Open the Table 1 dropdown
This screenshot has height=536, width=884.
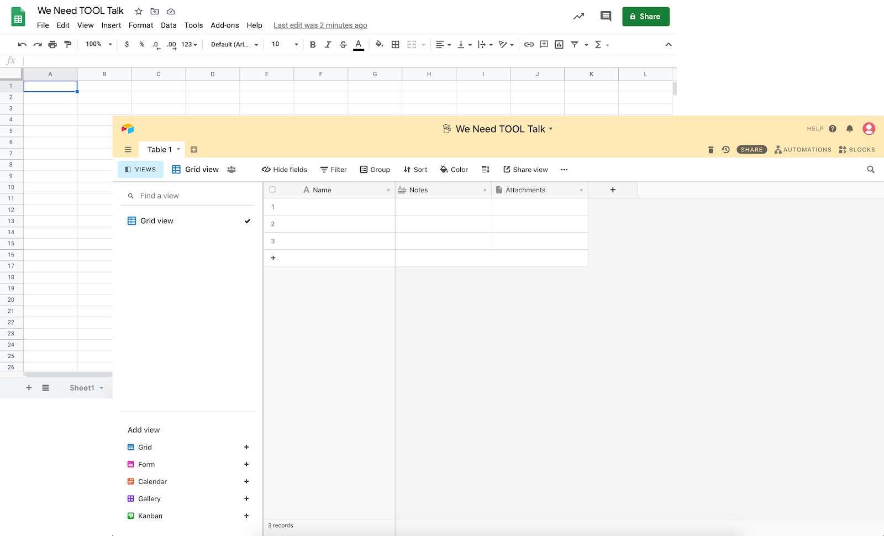tap(178, 149)
